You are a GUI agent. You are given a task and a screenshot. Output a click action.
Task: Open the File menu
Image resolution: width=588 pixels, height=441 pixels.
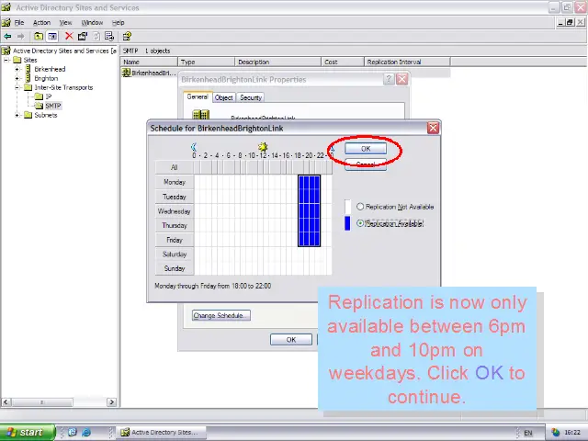tap(18, 22)
